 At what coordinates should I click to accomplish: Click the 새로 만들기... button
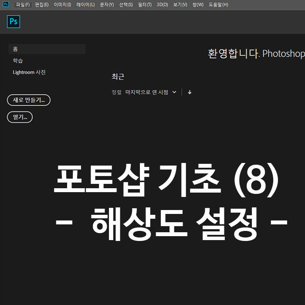pyautogui.click(x=29, y=100)
